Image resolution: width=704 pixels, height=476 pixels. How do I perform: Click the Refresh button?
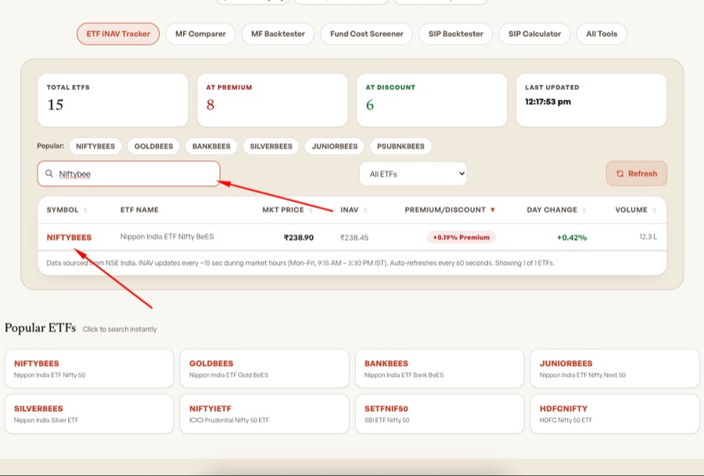tap(636, 174)
